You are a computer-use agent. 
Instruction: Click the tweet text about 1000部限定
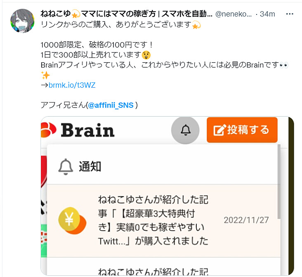97,45
